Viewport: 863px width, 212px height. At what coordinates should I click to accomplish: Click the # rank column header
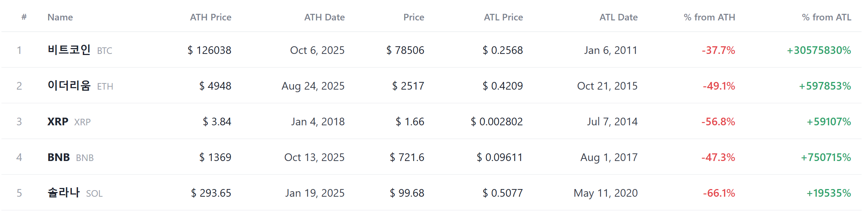click(x=24, y=17)
